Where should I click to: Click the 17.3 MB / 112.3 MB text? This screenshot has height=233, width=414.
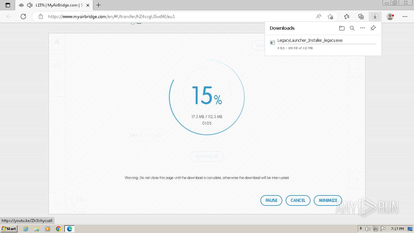[207, 116]
